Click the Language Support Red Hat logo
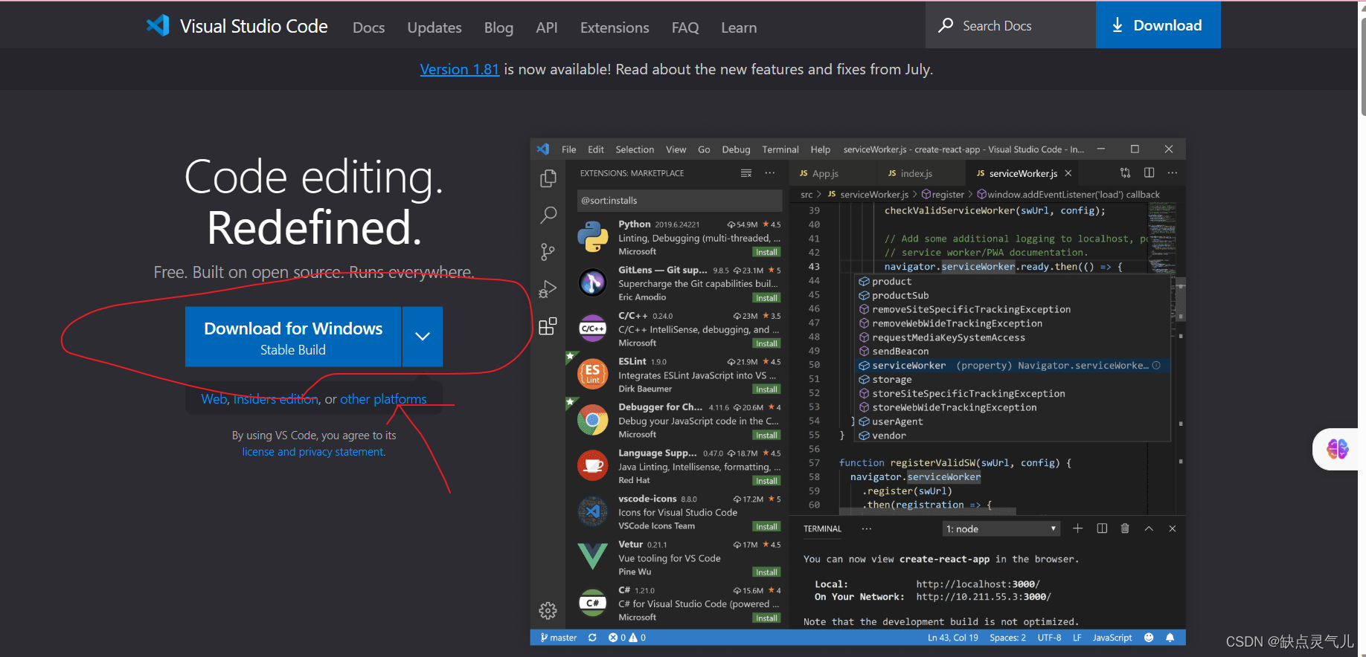The image size is (1366, 657). coord(593,466)
